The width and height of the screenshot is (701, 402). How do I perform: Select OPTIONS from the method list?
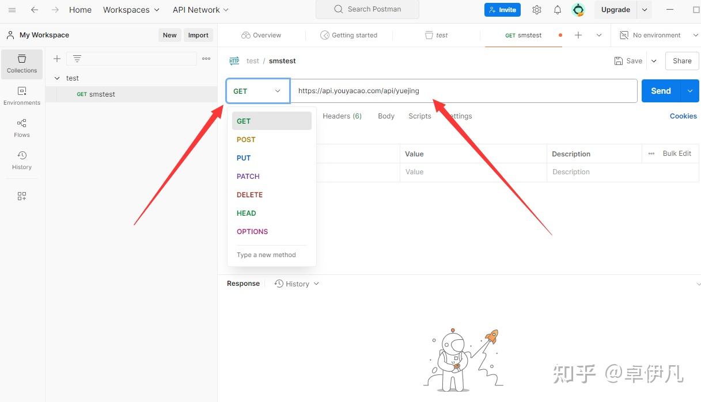[x=272, y=231]
